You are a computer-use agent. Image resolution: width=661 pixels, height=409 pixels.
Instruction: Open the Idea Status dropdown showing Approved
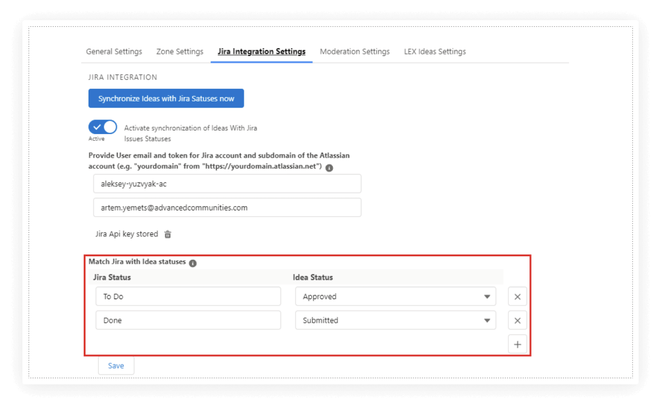point(395,296)
